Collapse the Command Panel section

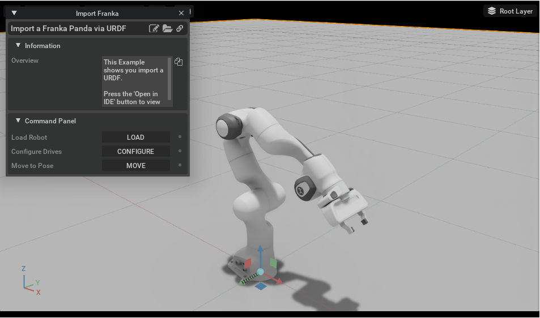click(x=18, y=121)
